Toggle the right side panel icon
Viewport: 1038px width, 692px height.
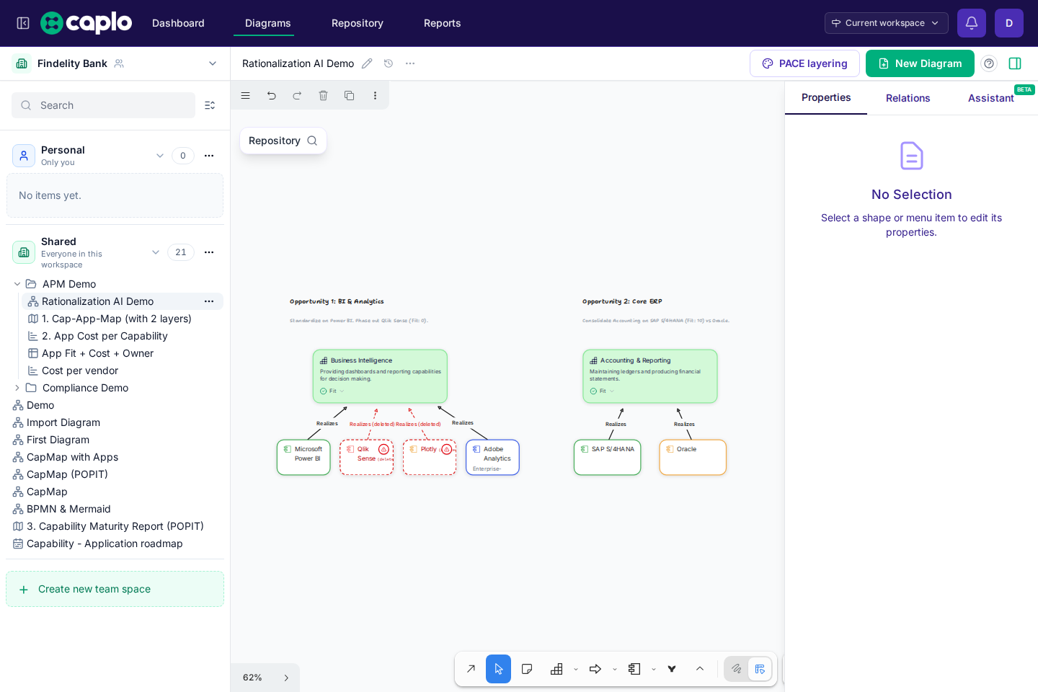[1015, 63]
